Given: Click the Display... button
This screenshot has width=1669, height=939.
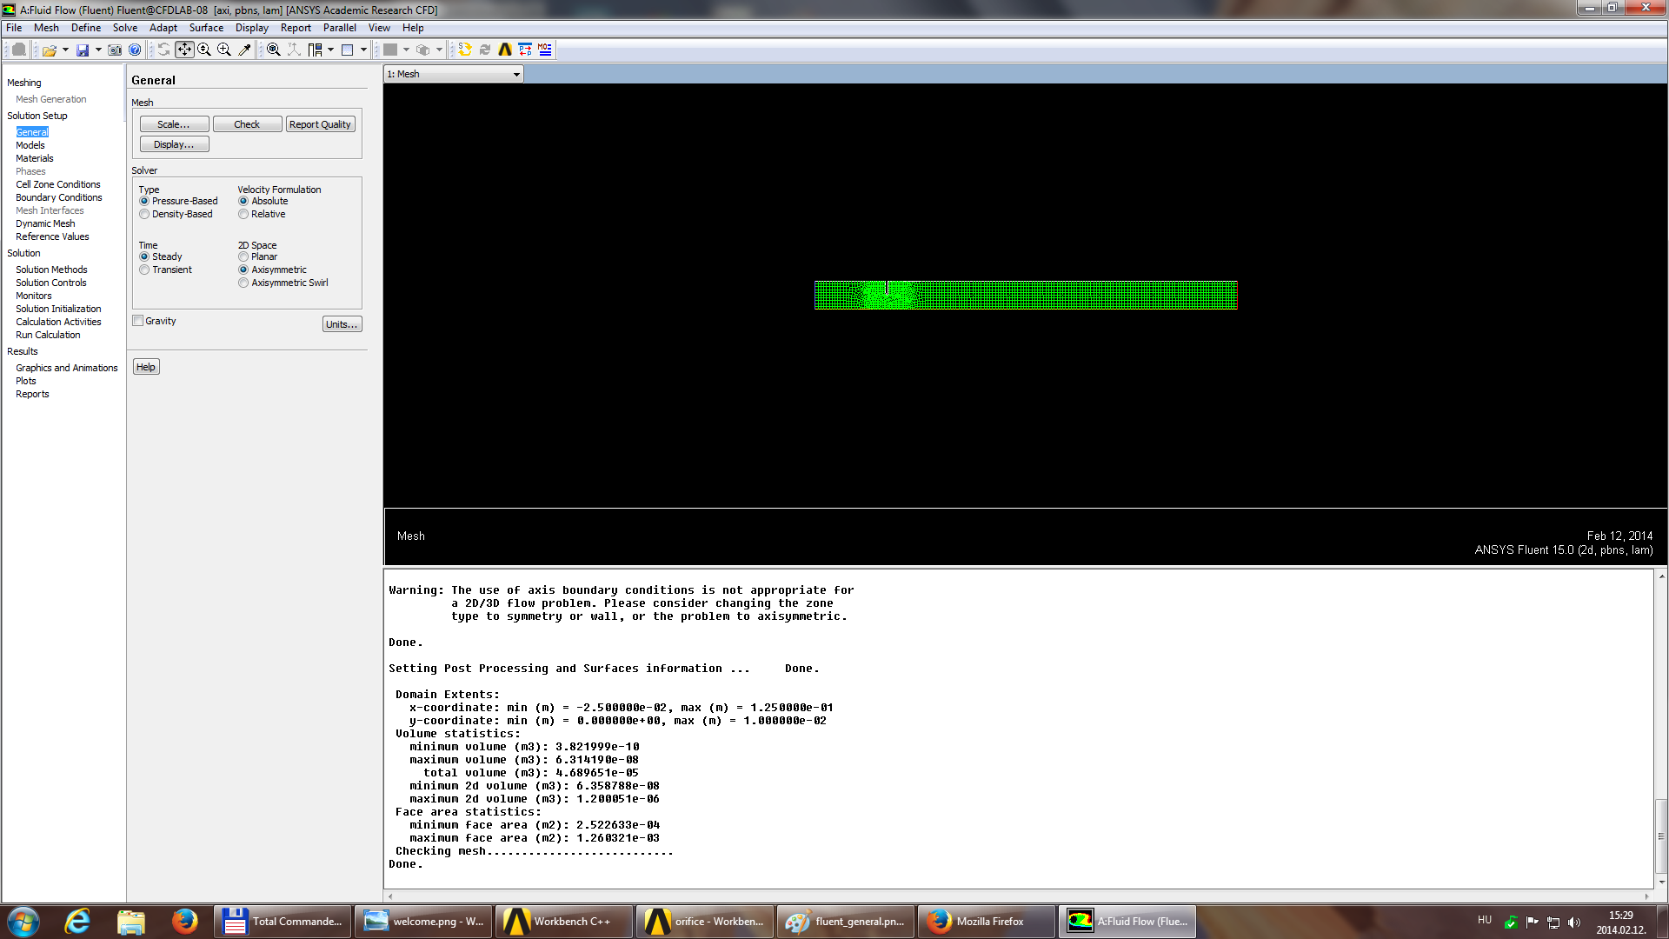Looking at the screenshot, I should pos(174,144).
